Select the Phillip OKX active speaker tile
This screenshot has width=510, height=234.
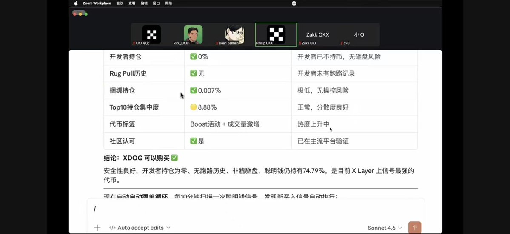[276, 34]
